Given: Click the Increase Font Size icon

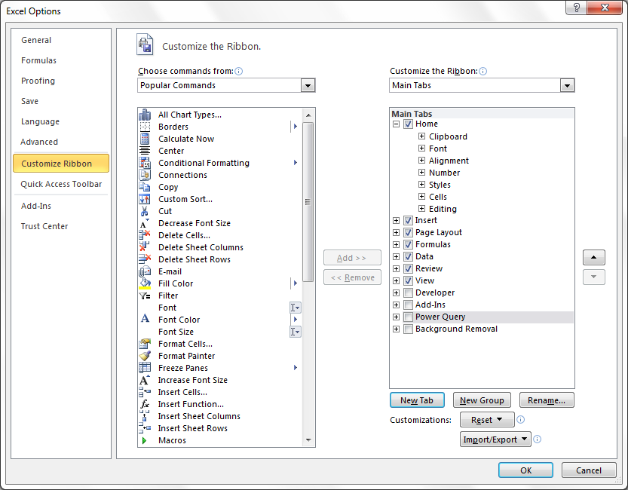Looking at the screenshot, I should click(x=145, y=380).
